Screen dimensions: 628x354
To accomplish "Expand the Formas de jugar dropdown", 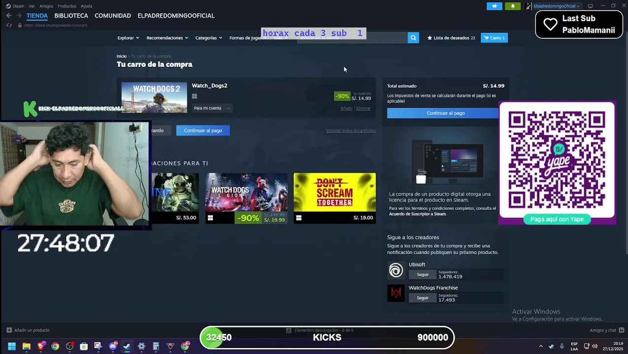I will click(248, 38).
